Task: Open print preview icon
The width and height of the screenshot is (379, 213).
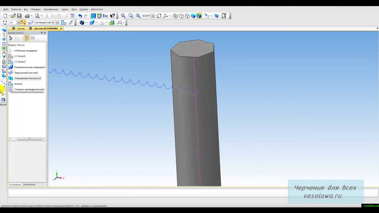Action: click(37, 16)
